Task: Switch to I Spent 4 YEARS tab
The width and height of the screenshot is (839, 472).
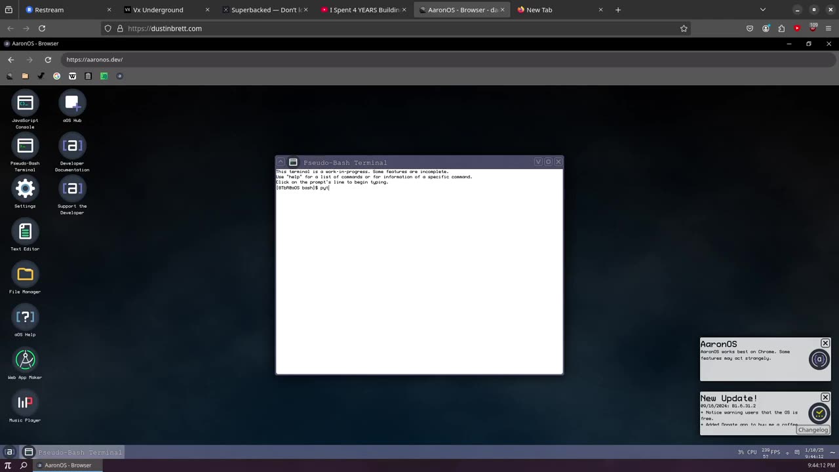Action: click(x=364, y=10)
